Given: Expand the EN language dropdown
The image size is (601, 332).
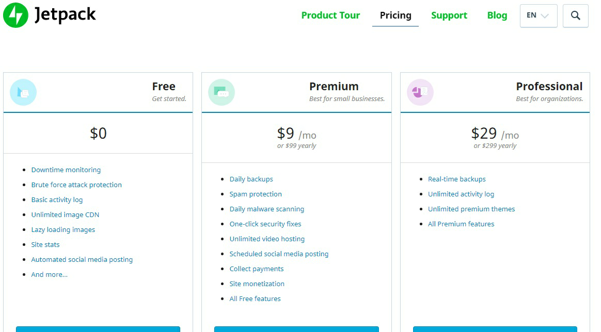Looking at the screenshot, I should [538, 15].
